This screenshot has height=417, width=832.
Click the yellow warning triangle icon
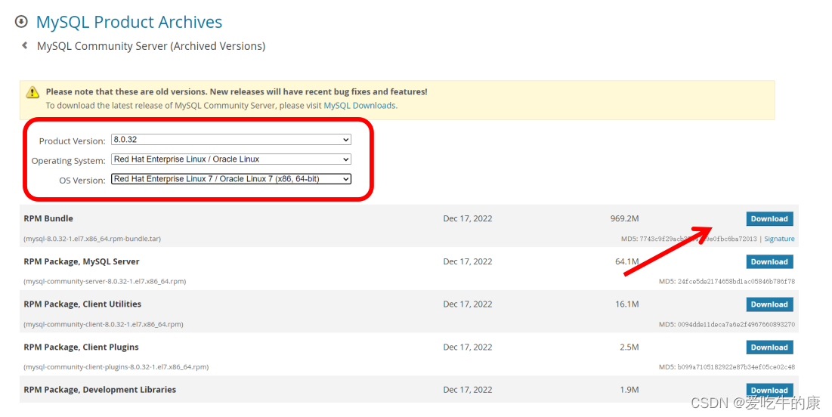[32, 91]
